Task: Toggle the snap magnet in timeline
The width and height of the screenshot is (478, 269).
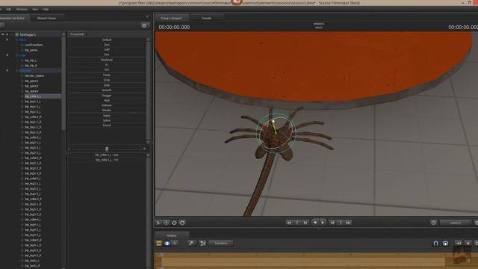Action: [435, 243]
